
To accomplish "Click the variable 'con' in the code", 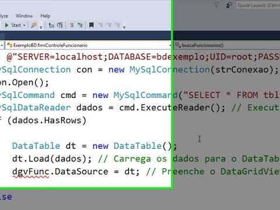I will click(x=84, y=69).
